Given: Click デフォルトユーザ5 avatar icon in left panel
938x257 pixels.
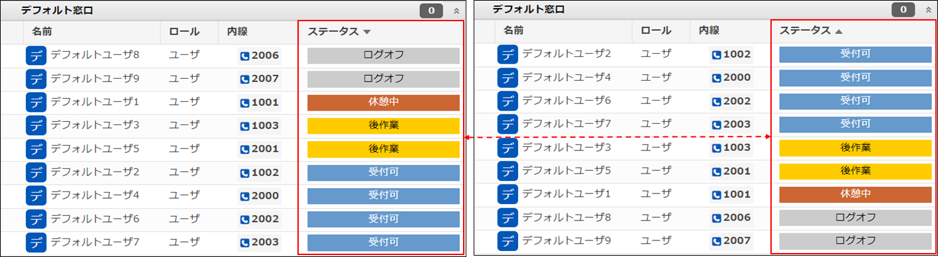Looking at the screenshot, I should tap(36, 150).
